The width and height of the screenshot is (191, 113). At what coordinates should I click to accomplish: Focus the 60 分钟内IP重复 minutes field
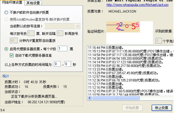pos(14,40)
